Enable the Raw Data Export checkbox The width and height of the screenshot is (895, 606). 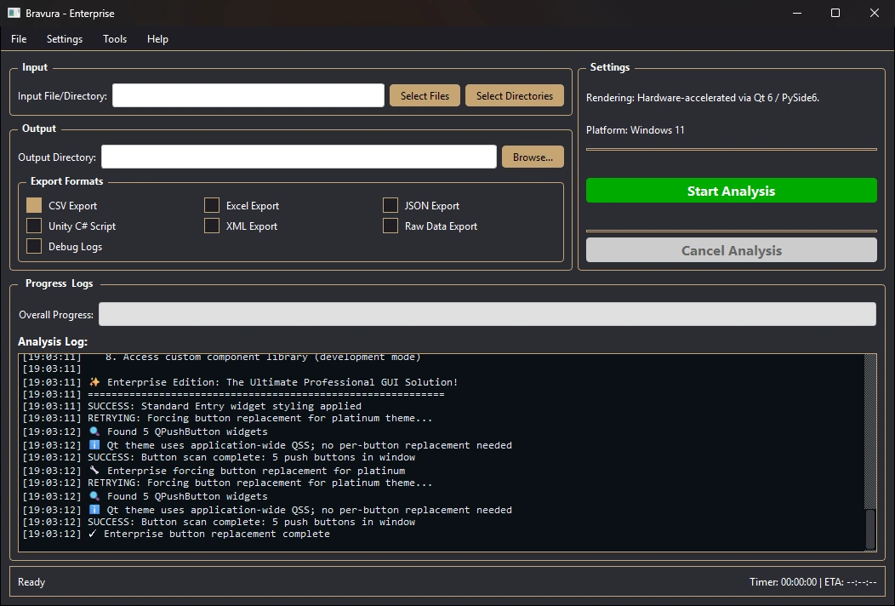[x=390, y=226]
